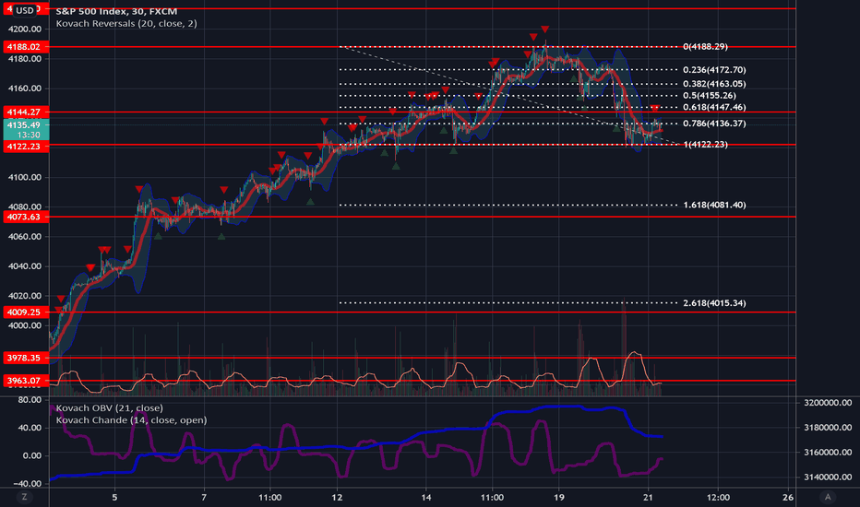Click the 3978.35 red price label

tap(25, 358)
